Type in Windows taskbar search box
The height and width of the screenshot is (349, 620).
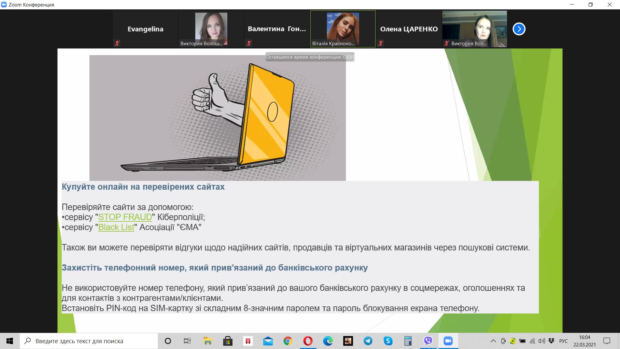pyautogui.click(x=90, y=341)
